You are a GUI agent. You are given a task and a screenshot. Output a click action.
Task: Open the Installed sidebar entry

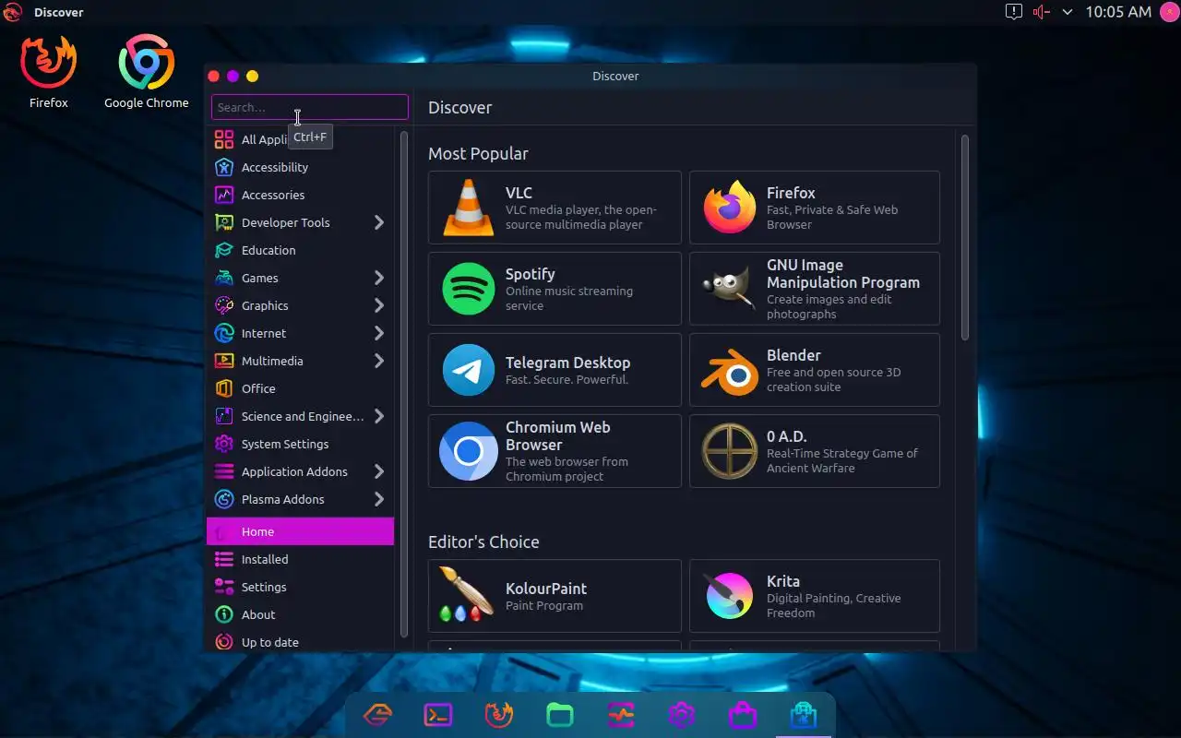tap(301, 559)
